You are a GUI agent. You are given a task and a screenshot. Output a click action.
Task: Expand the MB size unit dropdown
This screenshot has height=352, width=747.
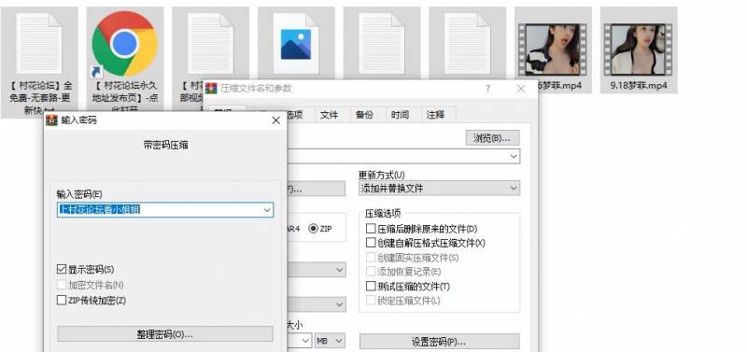coord(330,341)
